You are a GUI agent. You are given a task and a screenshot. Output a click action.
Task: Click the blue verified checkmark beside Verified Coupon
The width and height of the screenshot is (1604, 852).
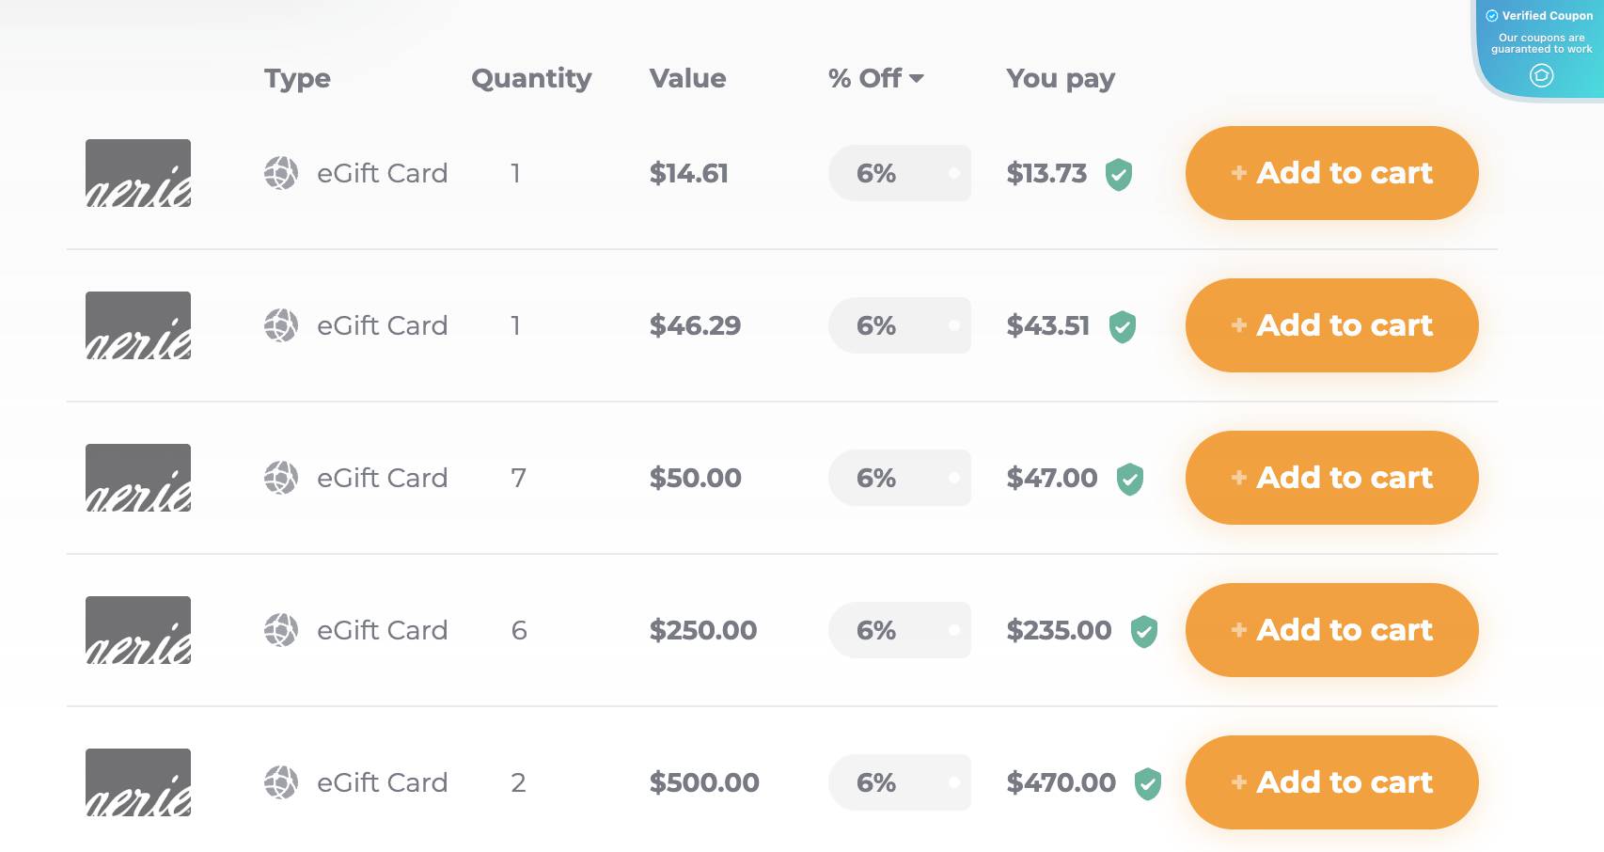(1491, 15)
